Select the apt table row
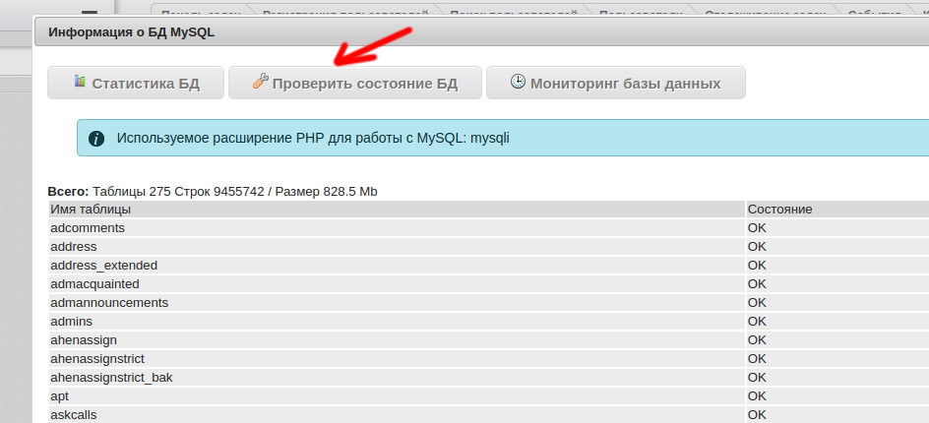Screen dimensions: 929x423 tap(60, 396)
